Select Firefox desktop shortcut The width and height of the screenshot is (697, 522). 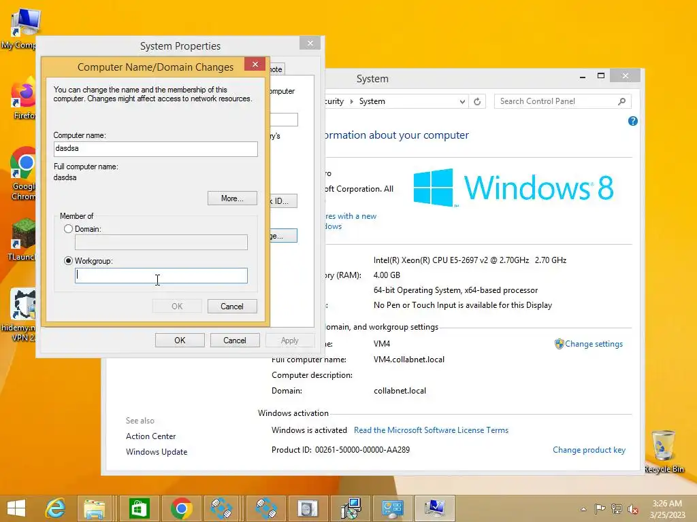pyautogui.click(x=23, y=99)
